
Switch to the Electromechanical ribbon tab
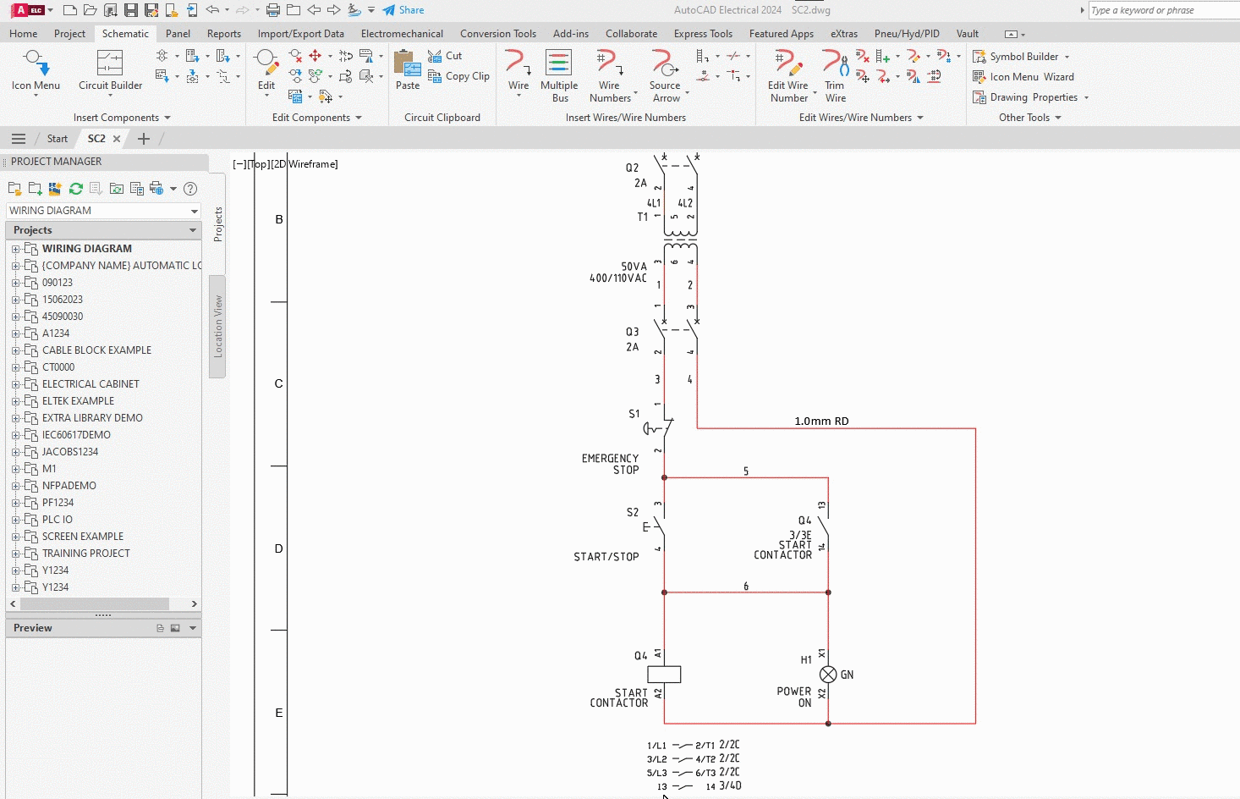tap(402, 33)
